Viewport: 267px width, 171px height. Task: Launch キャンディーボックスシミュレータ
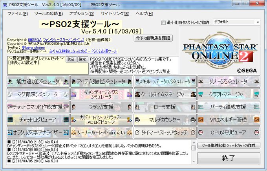pos(102,94)
